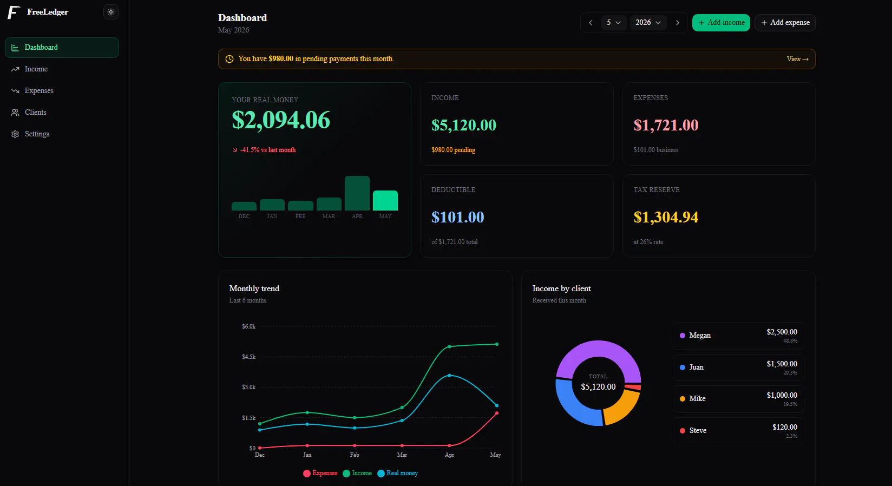Click the May income data point on trend chart

pyautogui.click(x=497, y=344)
